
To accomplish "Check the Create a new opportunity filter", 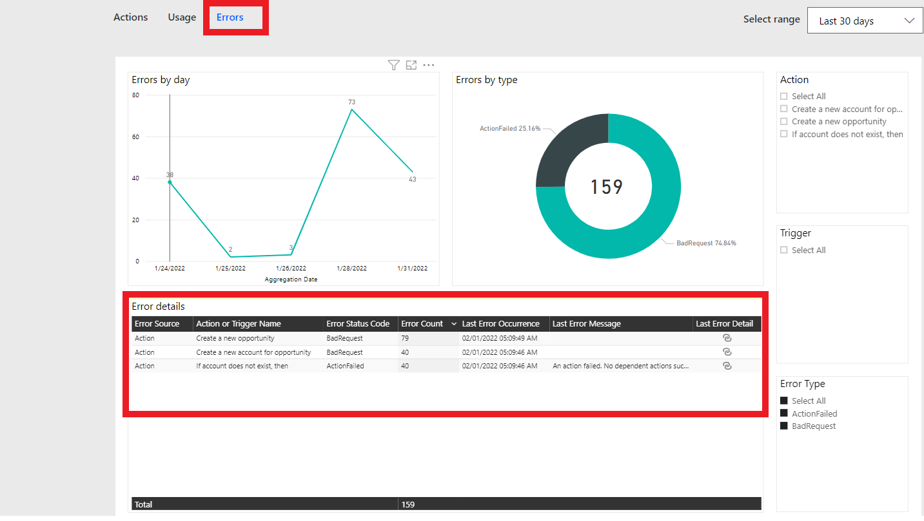I will click(784, 121).
